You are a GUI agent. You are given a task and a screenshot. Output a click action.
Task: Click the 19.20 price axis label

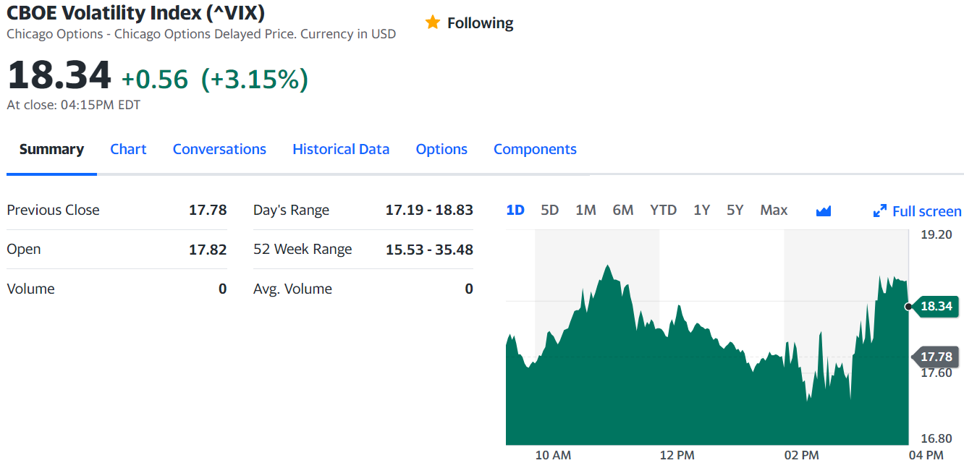(x=936, y=234)
